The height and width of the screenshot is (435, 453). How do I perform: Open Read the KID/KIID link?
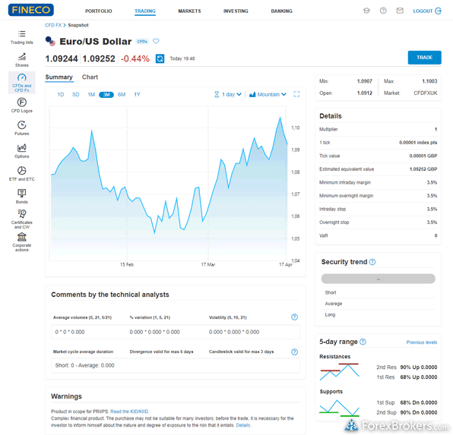click(129, 411)
